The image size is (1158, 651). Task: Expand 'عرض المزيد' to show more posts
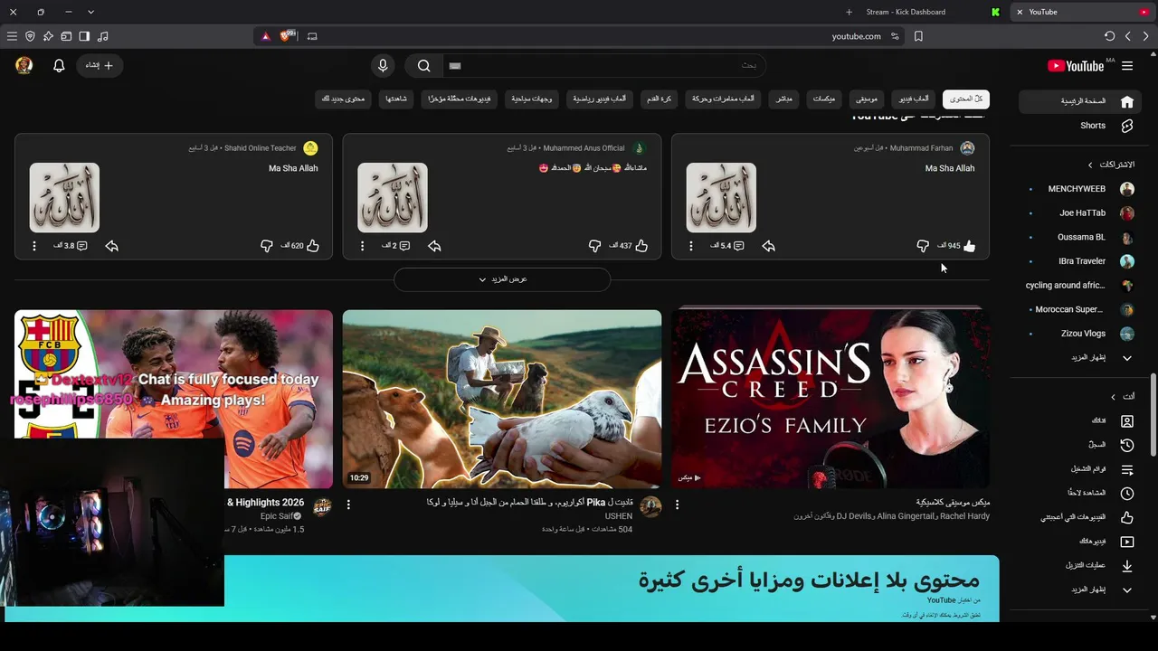point(502,279)
